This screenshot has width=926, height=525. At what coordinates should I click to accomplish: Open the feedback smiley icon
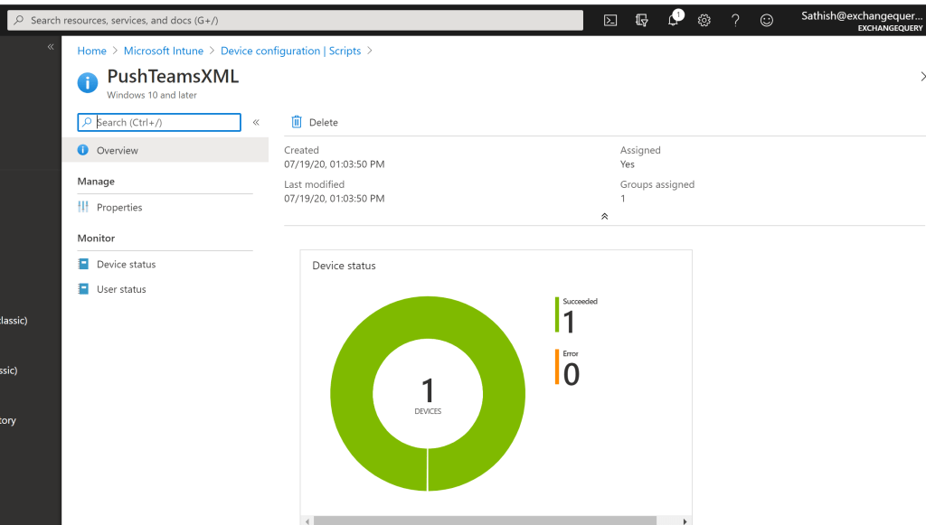click(x=767, y=20)
